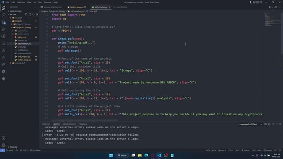Toggle secondary side bar layout button
The image size is (283, 159).
[257, 2]
